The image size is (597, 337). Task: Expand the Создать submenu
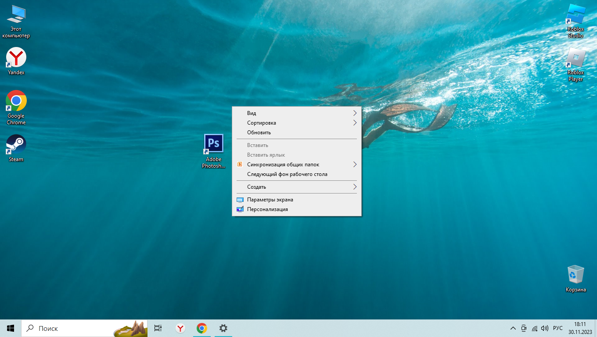(x=296, y=187)
